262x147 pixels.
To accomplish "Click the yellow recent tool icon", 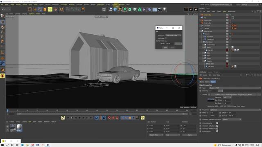I will 50,9.
